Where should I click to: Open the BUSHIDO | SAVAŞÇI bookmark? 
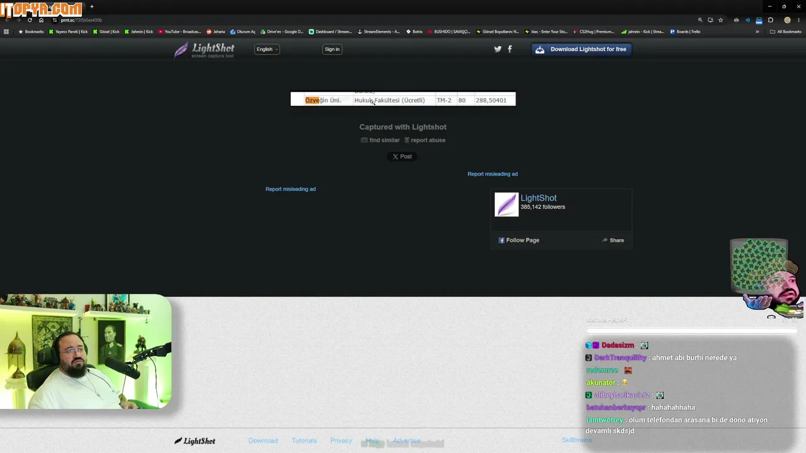(x=449, y=31)
